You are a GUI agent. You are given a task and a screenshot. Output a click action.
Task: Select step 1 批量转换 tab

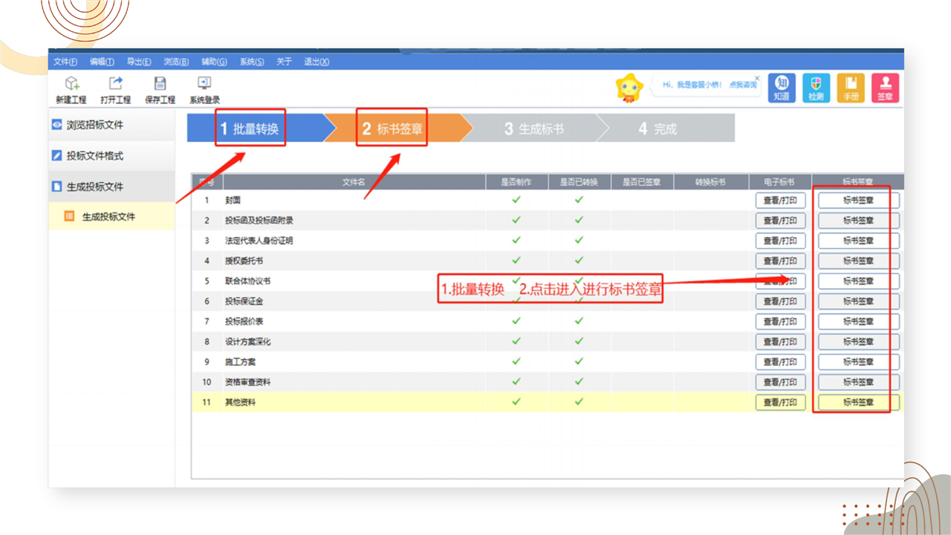[x=250, y=129]
